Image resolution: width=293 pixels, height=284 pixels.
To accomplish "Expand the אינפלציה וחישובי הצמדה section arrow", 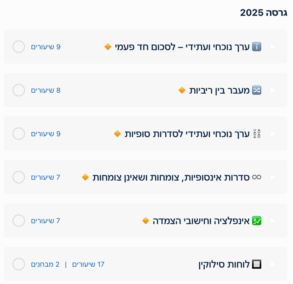I will (x=273, y=221).
